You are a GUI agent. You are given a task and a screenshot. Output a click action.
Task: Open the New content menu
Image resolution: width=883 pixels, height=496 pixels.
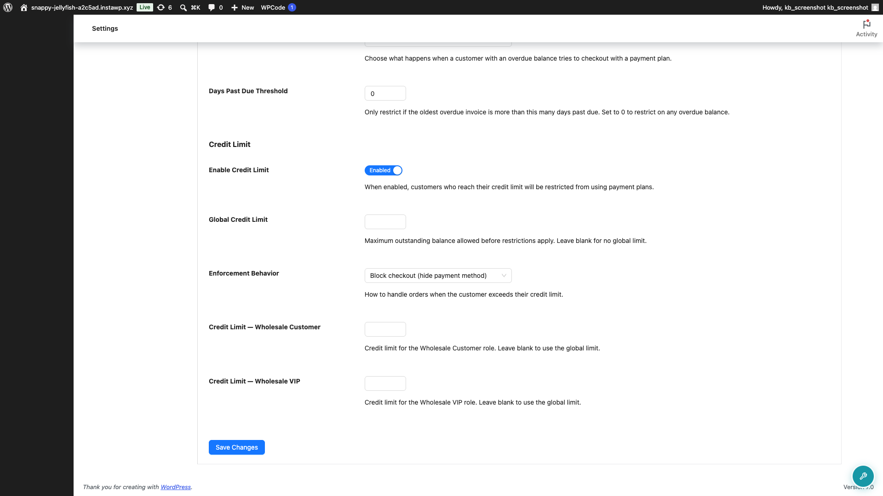click(x=242, y=7)
